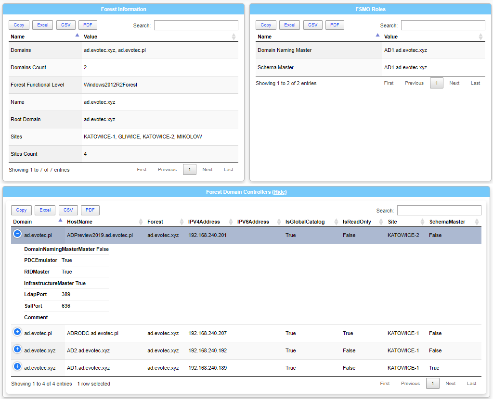Image resolution: width=493 pixels, height=399 pixels.
Task: Toggle Domain column sort order
Action: [22, 222]
